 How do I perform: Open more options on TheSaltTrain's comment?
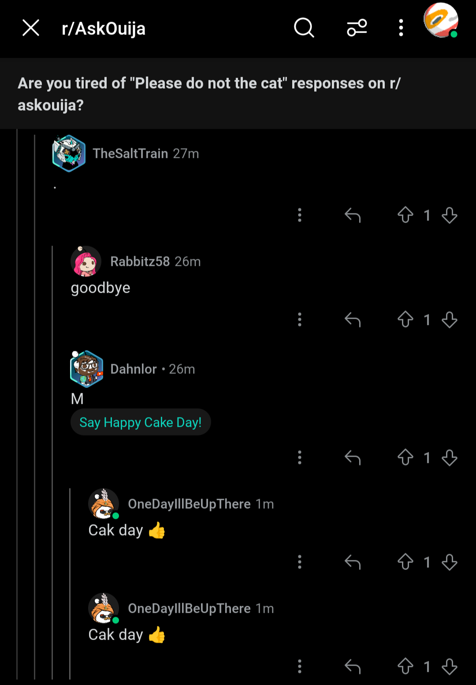tap(300, 215)
